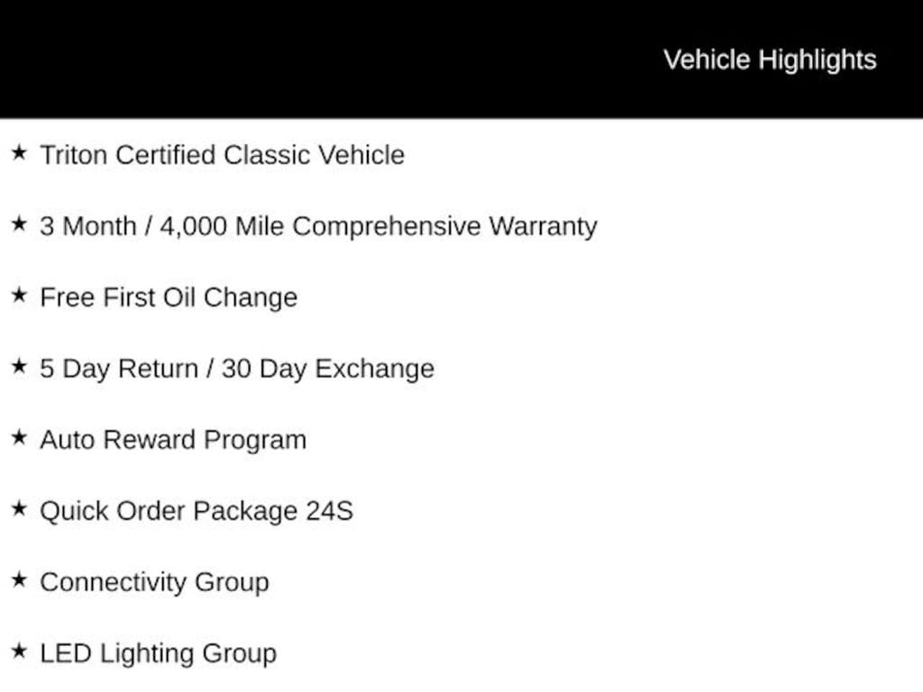Select the star before Free First Oil Change
This screenshot has height=692, width=923.
pyautogui.click(x=19, y=296)
